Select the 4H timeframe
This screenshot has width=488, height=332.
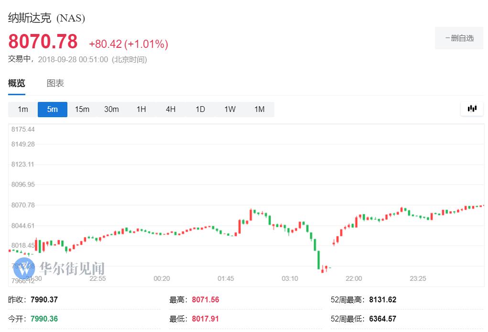point(171,110)
